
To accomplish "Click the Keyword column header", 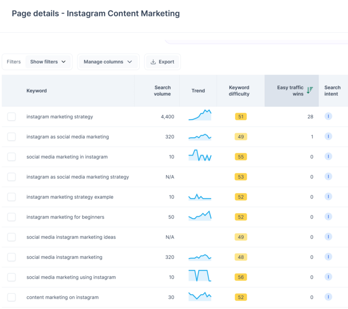I will [x=37, y=91].
